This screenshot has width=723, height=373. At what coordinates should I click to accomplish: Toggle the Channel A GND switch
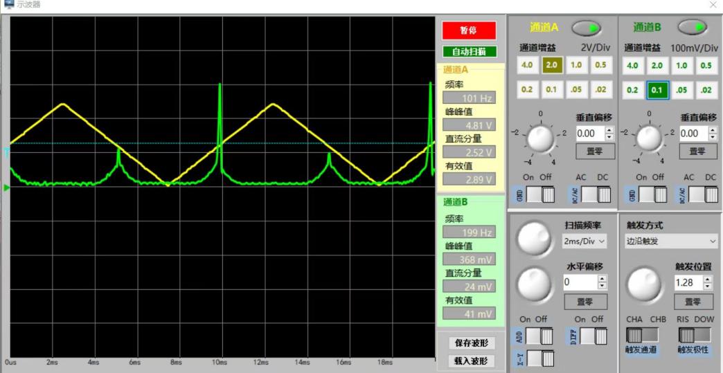click(540, 195)
